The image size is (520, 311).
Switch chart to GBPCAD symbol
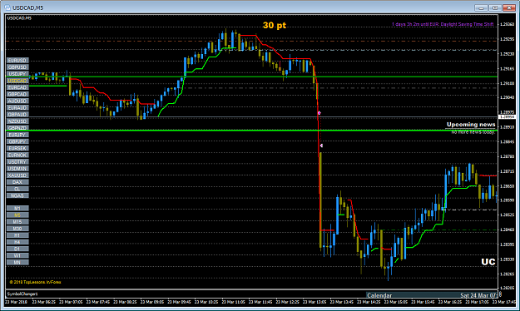(17, 94)
